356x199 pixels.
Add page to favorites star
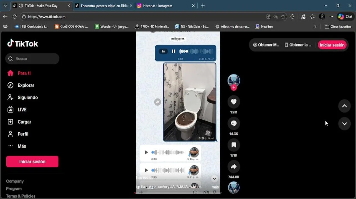pos(283,17)
